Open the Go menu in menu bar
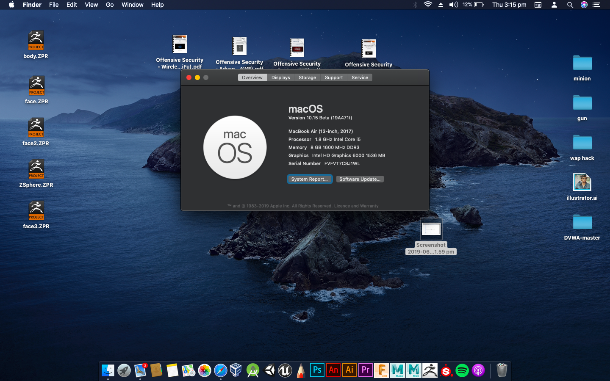The image size is (610, 381). pos(110,5)
